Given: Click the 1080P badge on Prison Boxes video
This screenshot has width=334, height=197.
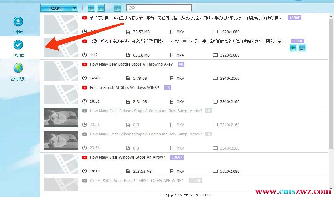Looking at the screenshot, I should click(195, 181).
